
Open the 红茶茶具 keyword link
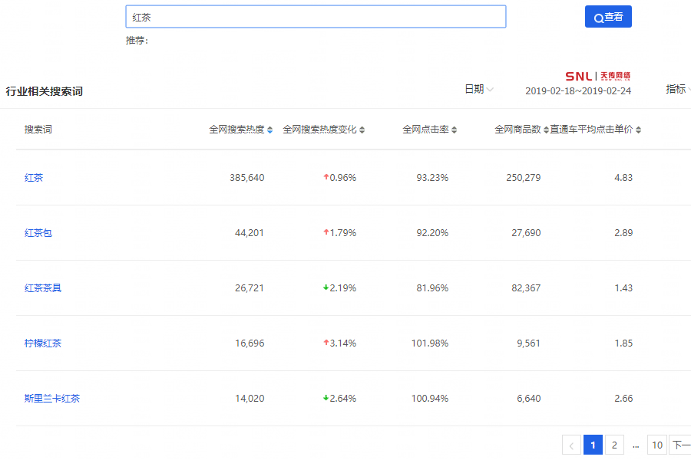43,287
